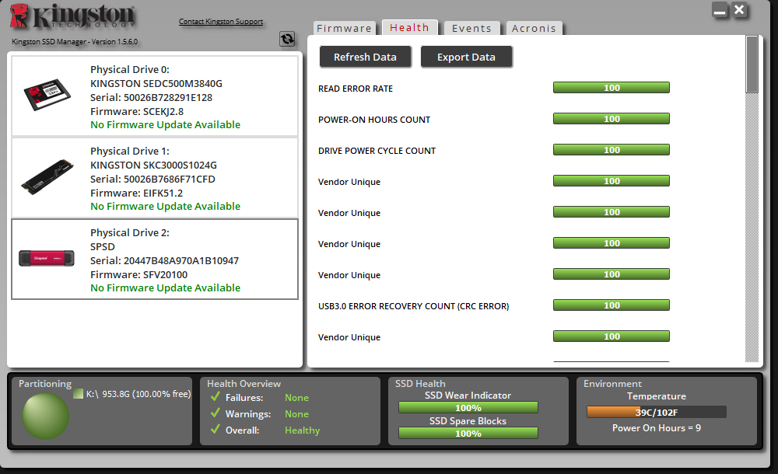778x474 pixels.
Task: Click the SSD Spare Blocks bar
Action: pos(468,434)
